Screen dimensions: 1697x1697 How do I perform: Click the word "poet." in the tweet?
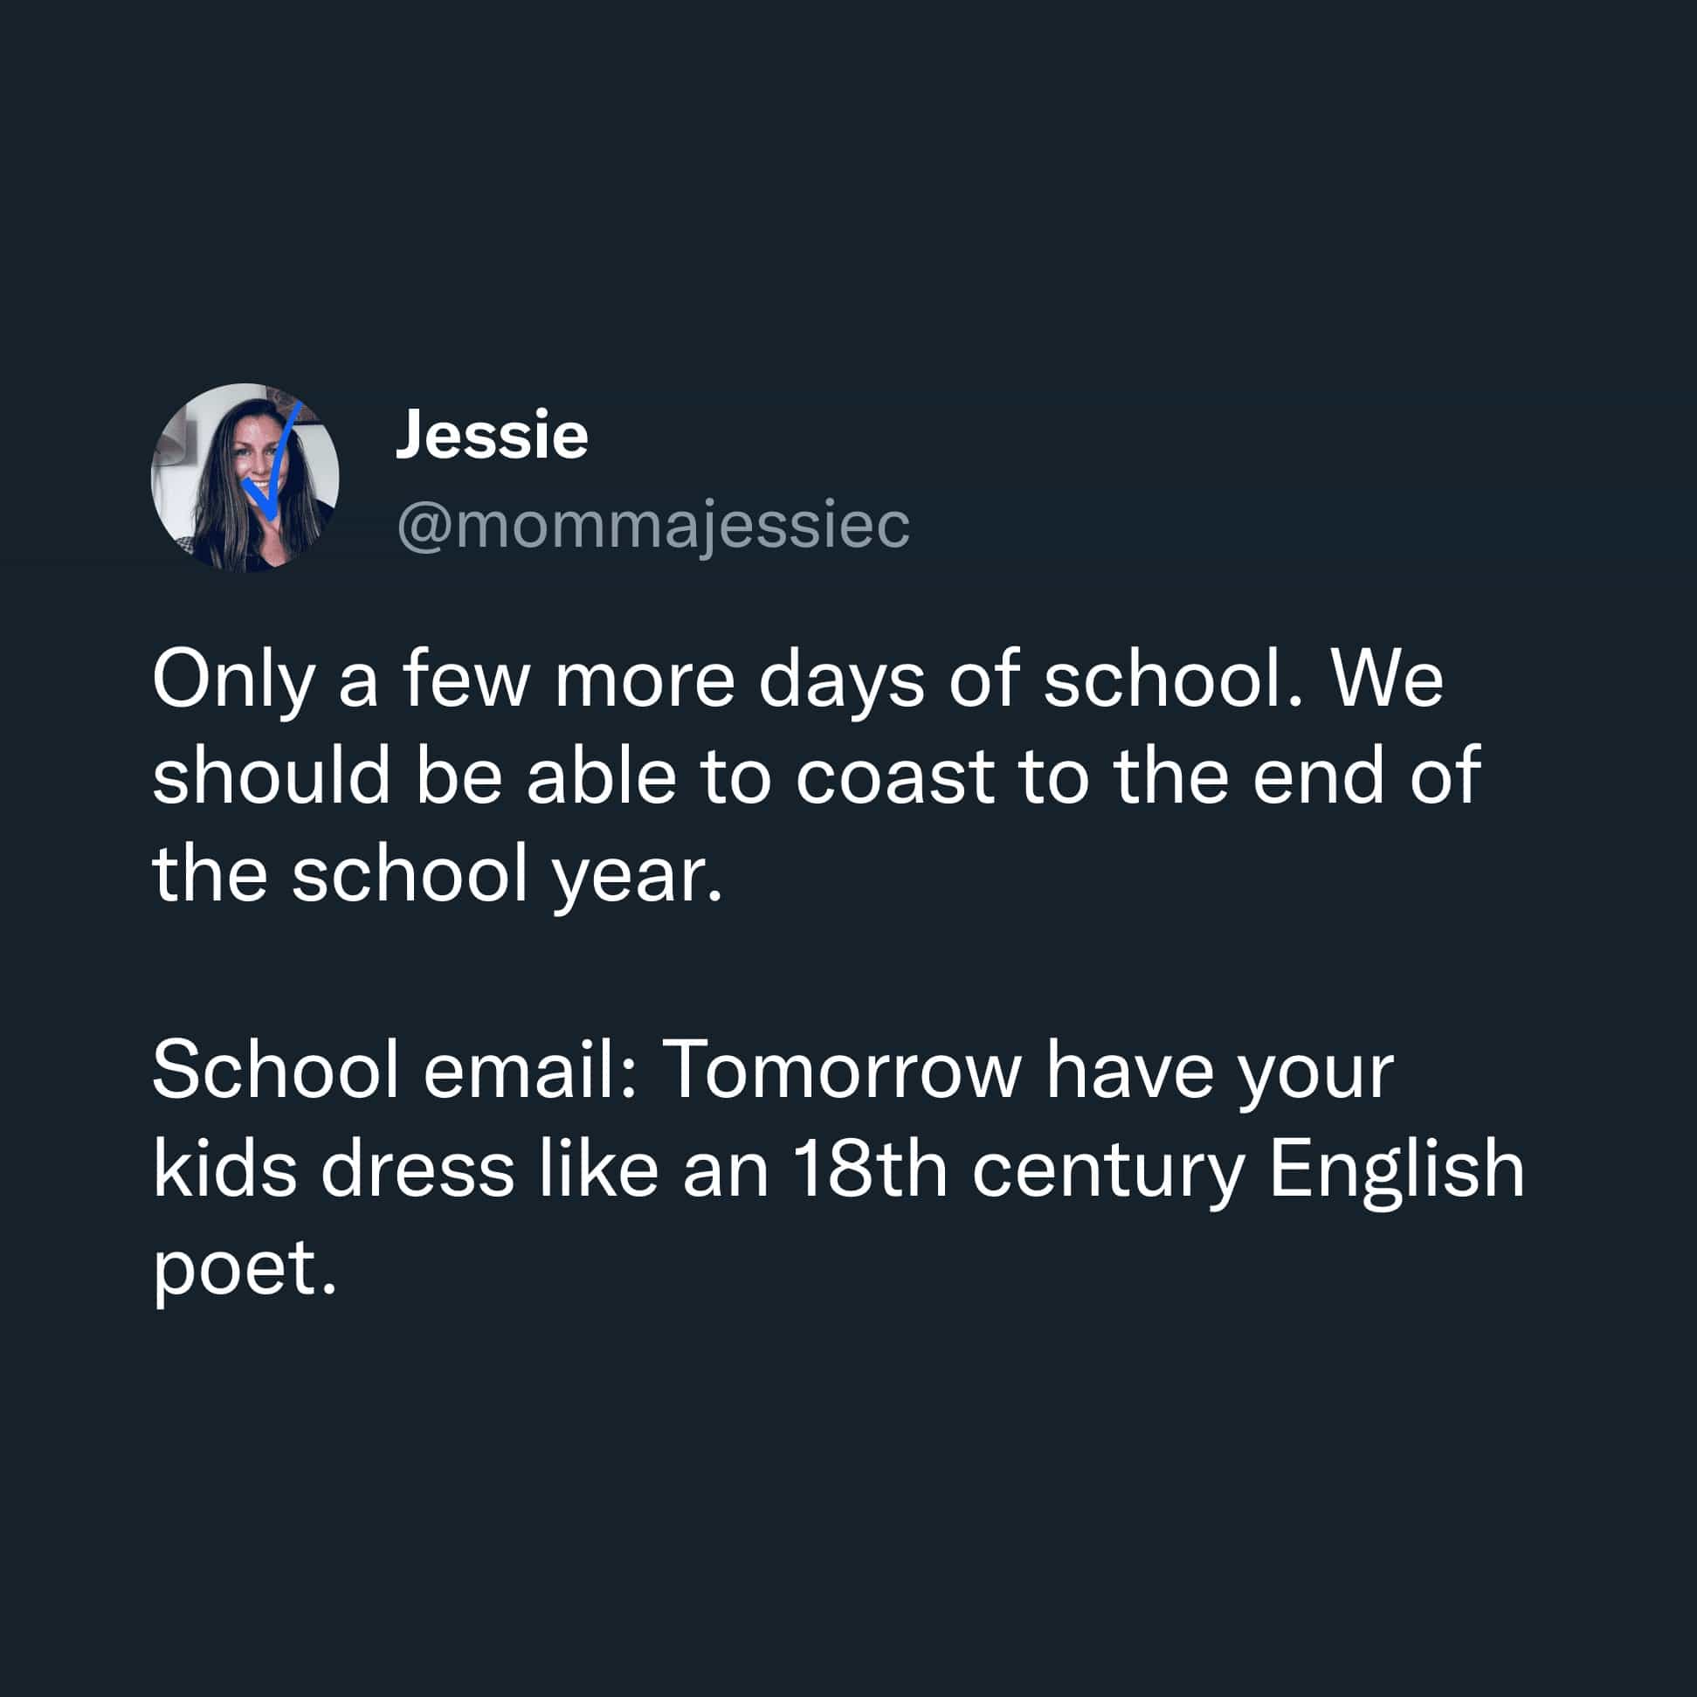click(245, 1267)
